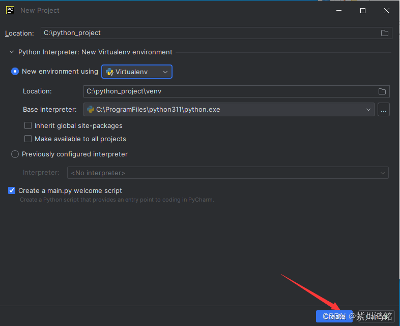Open the Base interpreter dropdown list
This screenshot has width=400, height=326.
click(x=229, y=110)
